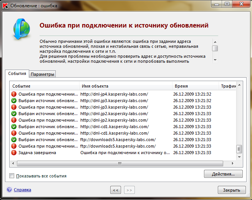
Task: Click green check icon for dnl-cd1 source row
Action: click(14, 127)
